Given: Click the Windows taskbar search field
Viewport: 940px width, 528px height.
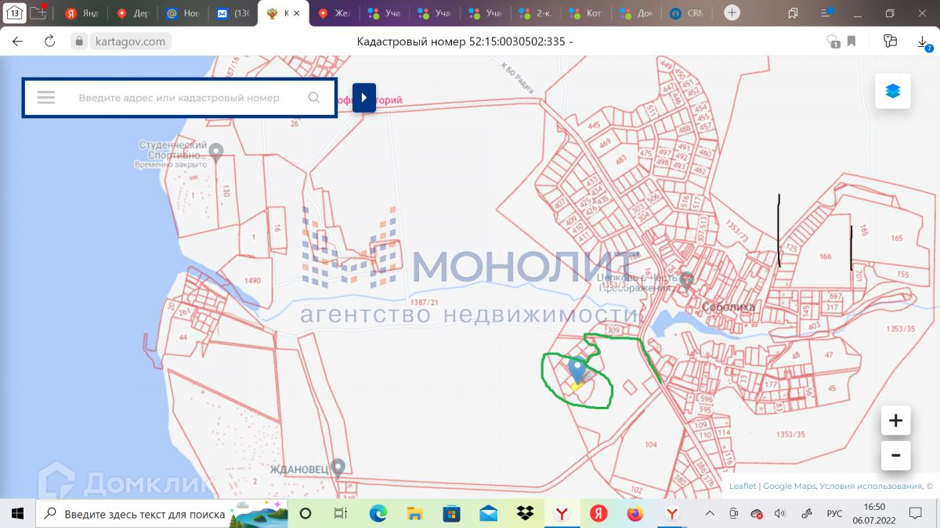Looking at the screenshot, I should [x=161, y=514].
